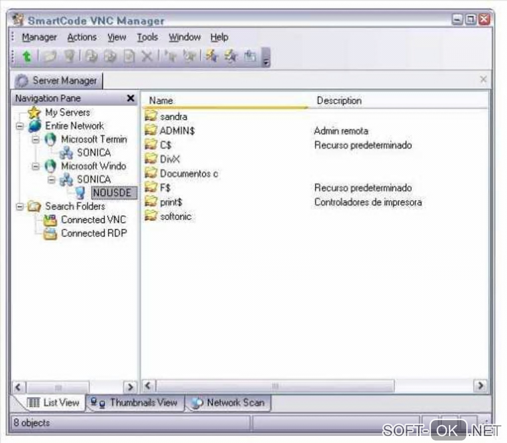The height and width of the screenshot is (443, 507).
Task: Click the blue rightmost toolbar icon before overflow
Action: [250, 57]
